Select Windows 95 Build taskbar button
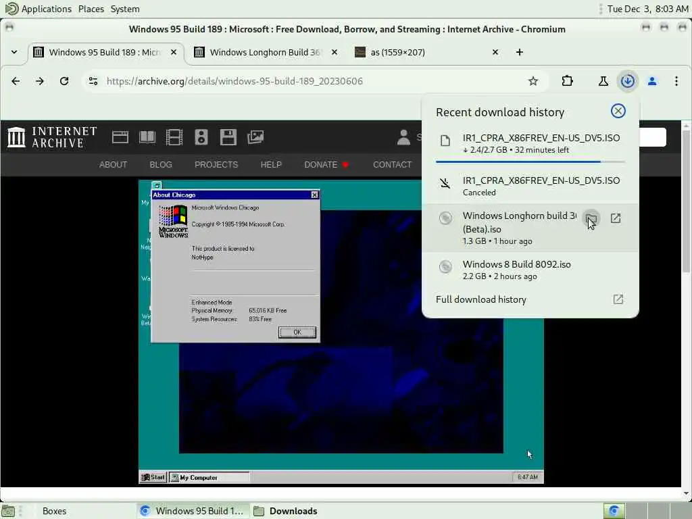The height and width of the screenshot is (519, 692). pyautogui.click(x=193, y=511)
